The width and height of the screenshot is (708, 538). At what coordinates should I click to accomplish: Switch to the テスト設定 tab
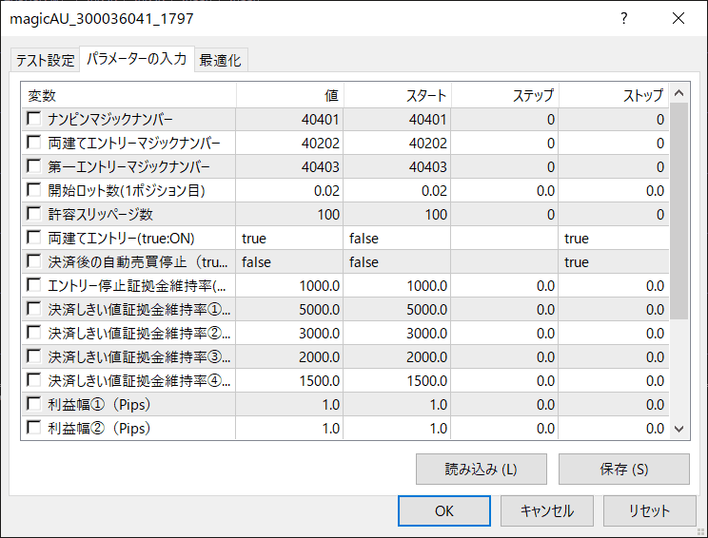click(x=44, y=60)
